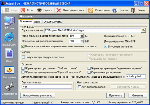Switch to the Логи tab
The width and height of the screenshot is (150, 105).
pyautogui.click(x=37, y=22)
